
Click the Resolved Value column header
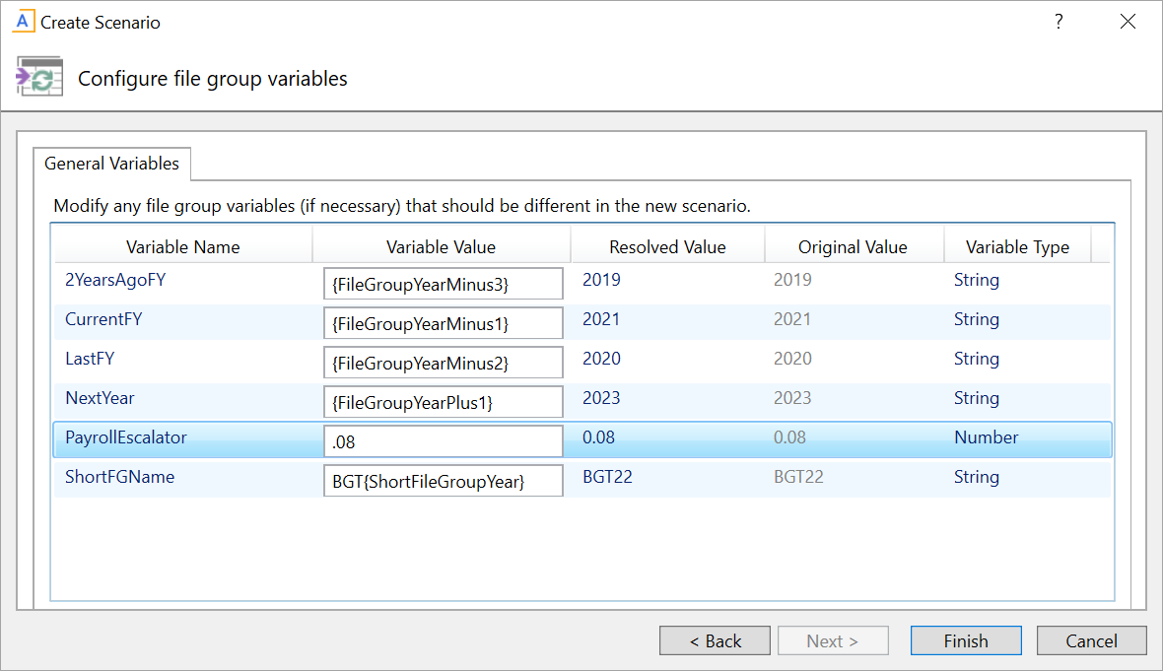click(x=667, y=247)
